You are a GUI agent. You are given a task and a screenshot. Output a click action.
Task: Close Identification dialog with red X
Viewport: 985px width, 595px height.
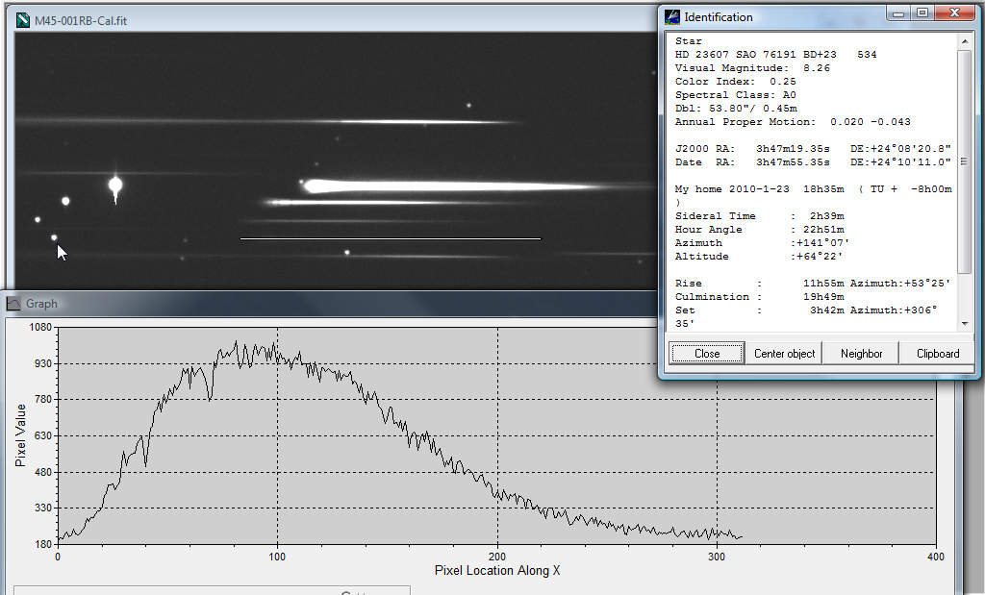tap(952, 12)
